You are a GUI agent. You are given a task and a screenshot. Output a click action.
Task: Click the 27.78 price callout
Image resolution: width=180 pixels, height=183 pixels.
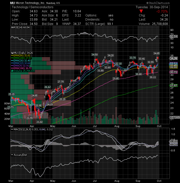[61, 81]
